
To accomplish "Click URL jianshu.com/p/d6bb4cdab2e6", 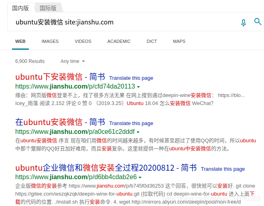I will [76, 177].
